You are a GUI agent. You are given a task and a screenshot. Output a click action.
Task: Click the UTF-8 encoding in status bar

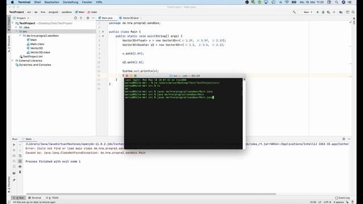point(327,202)
